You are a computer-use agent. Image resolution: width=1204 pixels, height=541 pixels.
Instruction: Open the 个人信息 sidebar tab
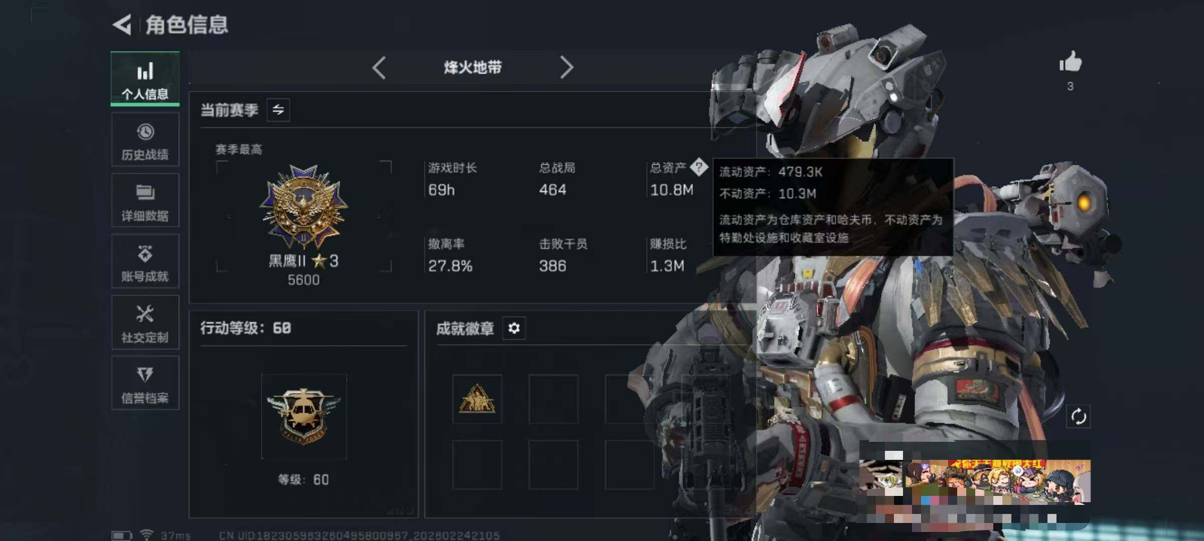coord(145,79)
